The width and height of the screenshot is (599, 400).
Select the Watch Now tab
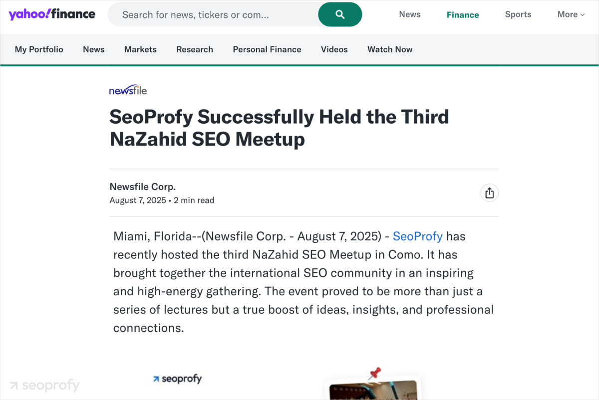(x=390, y=49)
